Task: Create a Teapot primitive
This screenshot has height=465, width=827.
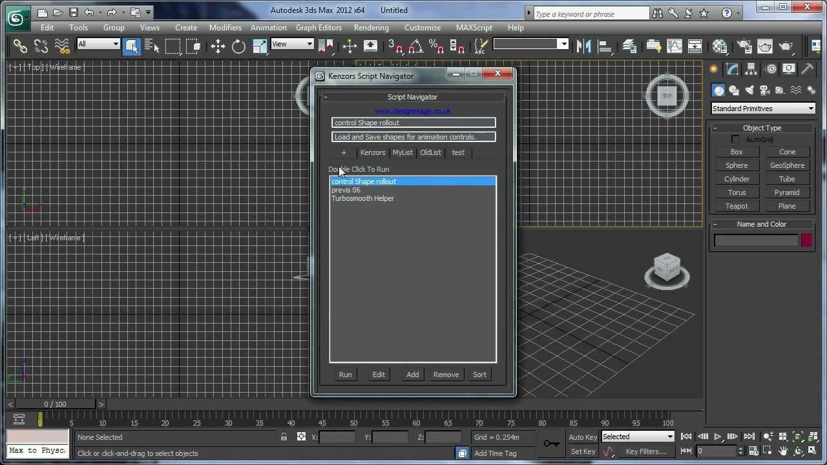Action: (737, 206)
